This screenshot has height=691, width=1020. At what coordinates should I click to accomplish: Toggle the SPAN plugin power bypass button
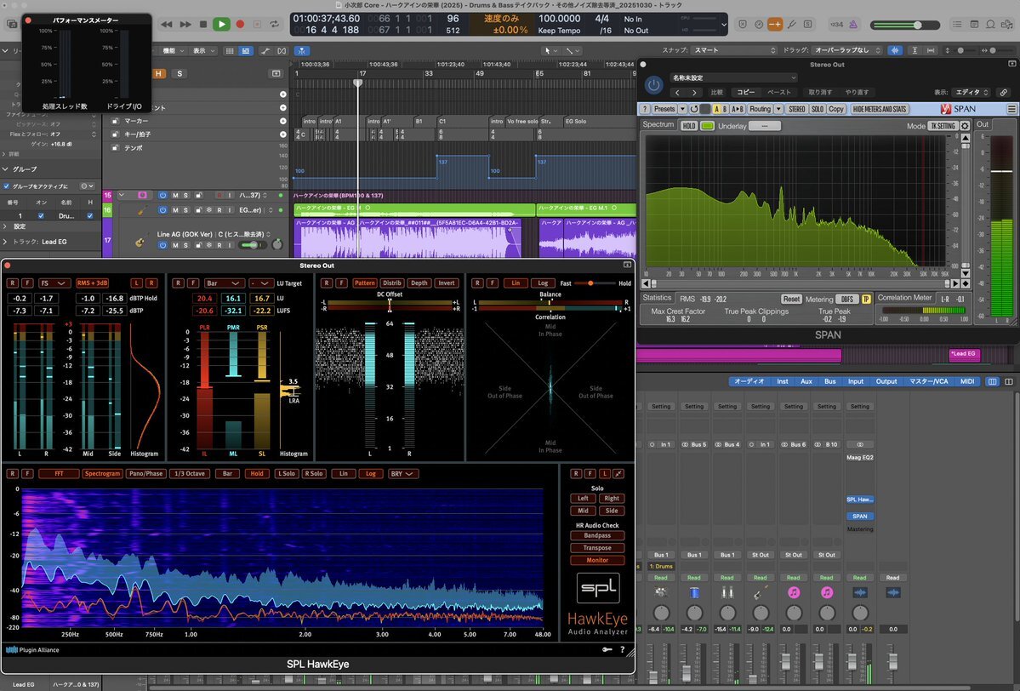pyautogui.click(x=653, y=85)
